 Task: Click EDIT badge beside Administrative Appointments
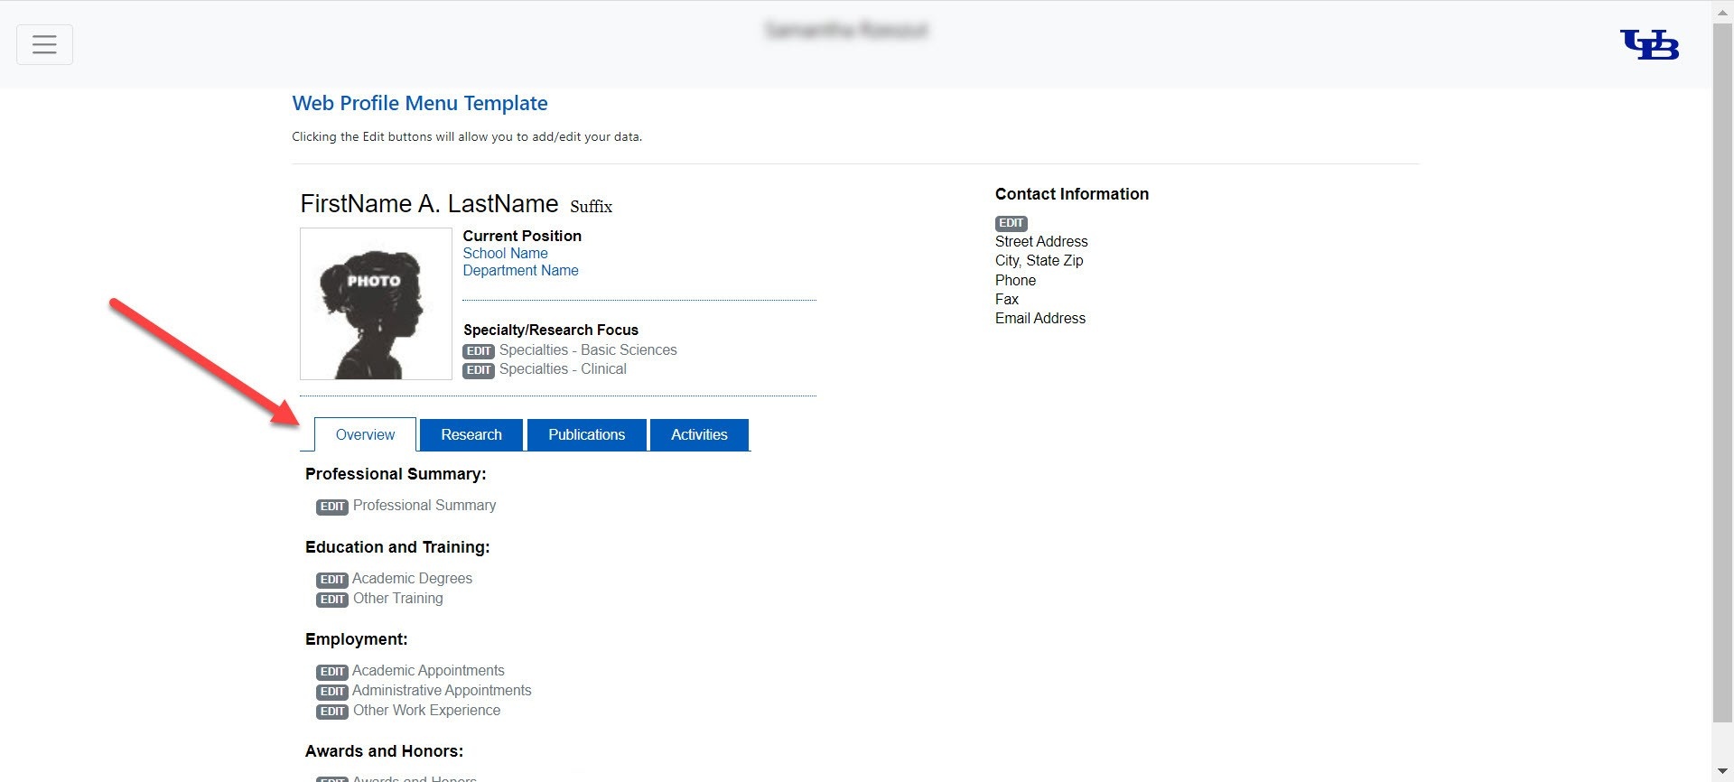pos(331,692)
